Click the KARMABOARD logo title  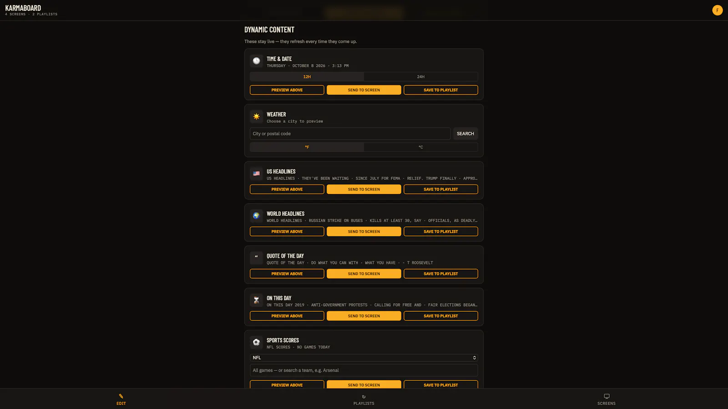[x=23, y=8]
